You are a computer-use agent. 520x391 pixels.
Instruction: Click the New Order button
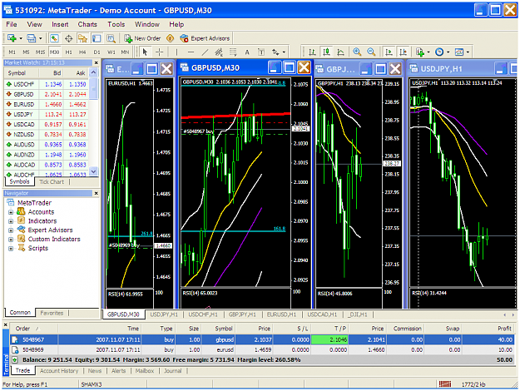(142, 38)
